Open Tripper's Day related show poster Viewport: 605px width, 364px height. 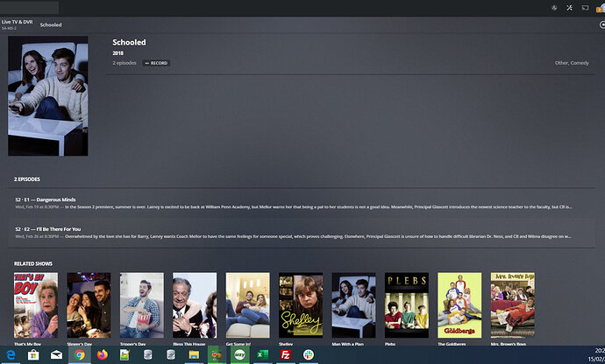pos(141,305)
